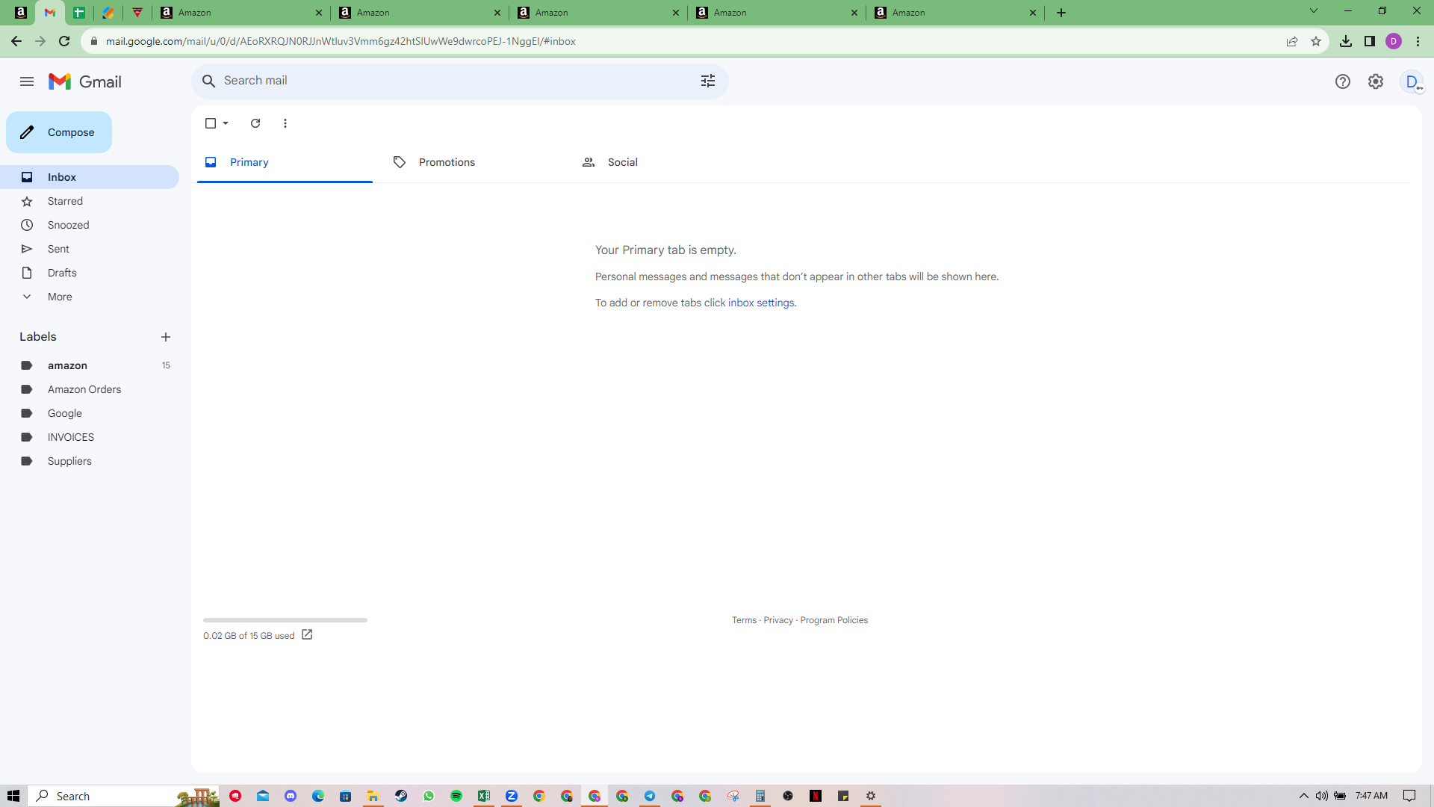Open Excel from the taskbar
Screen dimensions: 1434x807
tap(484, 796)
